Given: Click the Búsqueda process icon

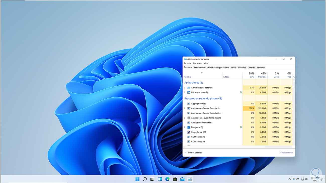Looking at the screenshot, I should point(189,127).
